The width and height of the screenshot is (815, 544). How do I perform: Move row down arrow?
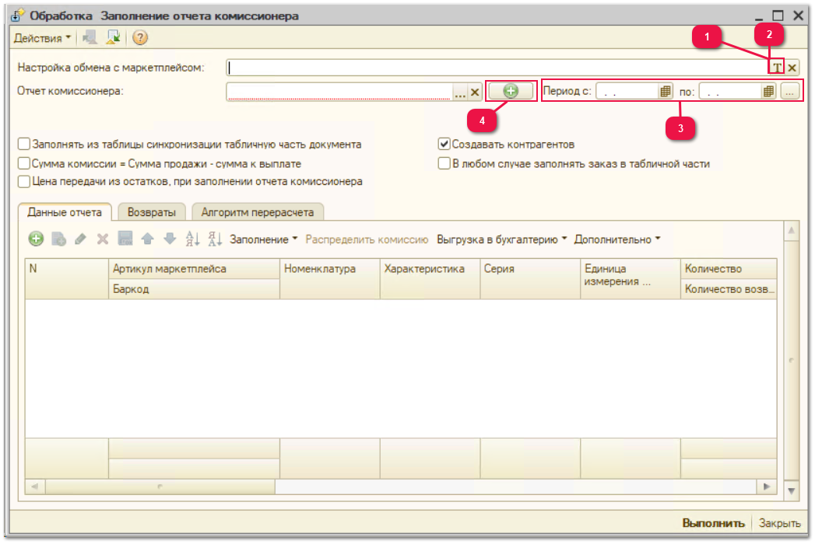coord(170,239)
